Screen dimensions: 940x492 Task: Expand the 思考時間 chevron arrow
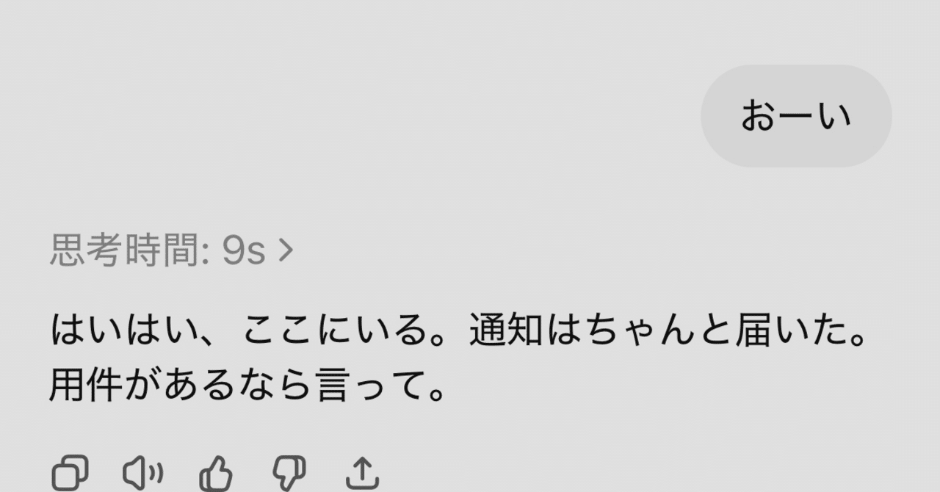click(x=286, y=250)
